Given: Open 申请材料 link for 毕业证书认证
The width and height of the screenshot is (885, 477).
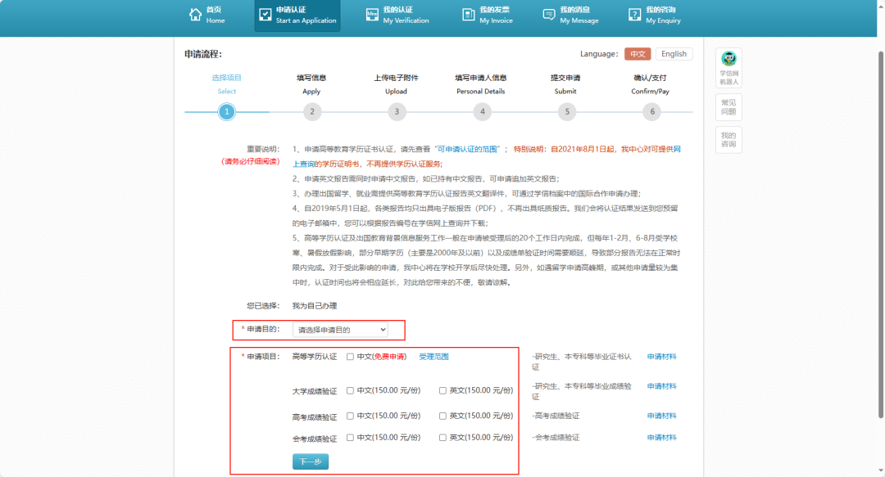Looking at the screenshot, I should point(661,357).
